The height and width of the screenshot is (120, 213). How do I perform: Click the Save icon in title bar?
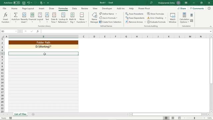pos(24,3)
